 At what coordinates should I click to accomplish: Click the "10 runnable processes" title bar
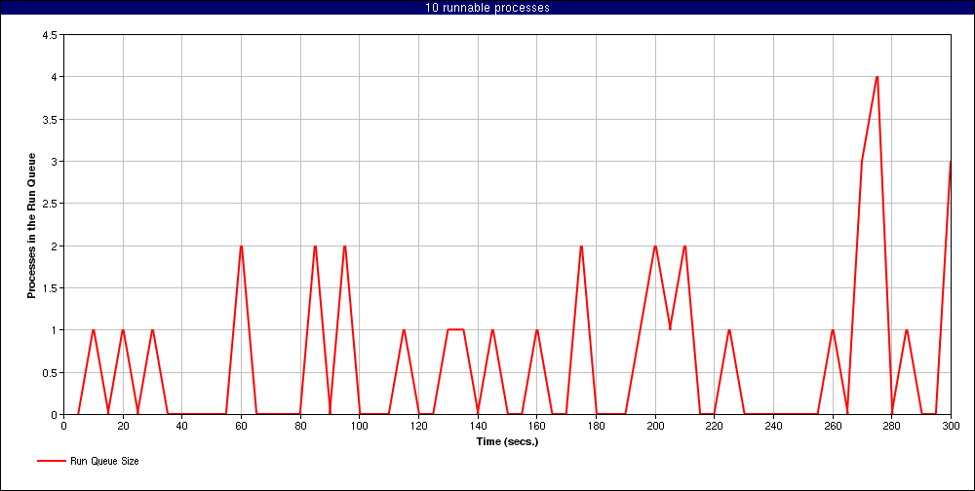pos(487,8)
